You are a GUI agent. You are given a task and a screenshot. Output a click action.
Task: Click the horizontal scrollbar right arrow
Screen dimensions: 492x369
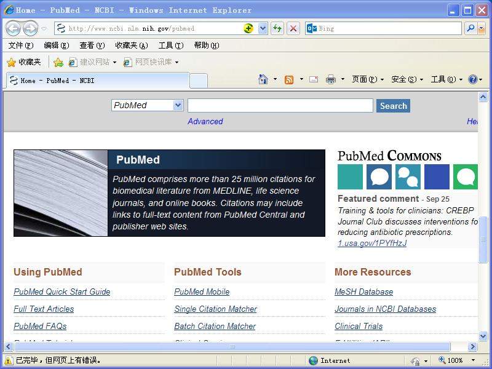pos(472,347)
